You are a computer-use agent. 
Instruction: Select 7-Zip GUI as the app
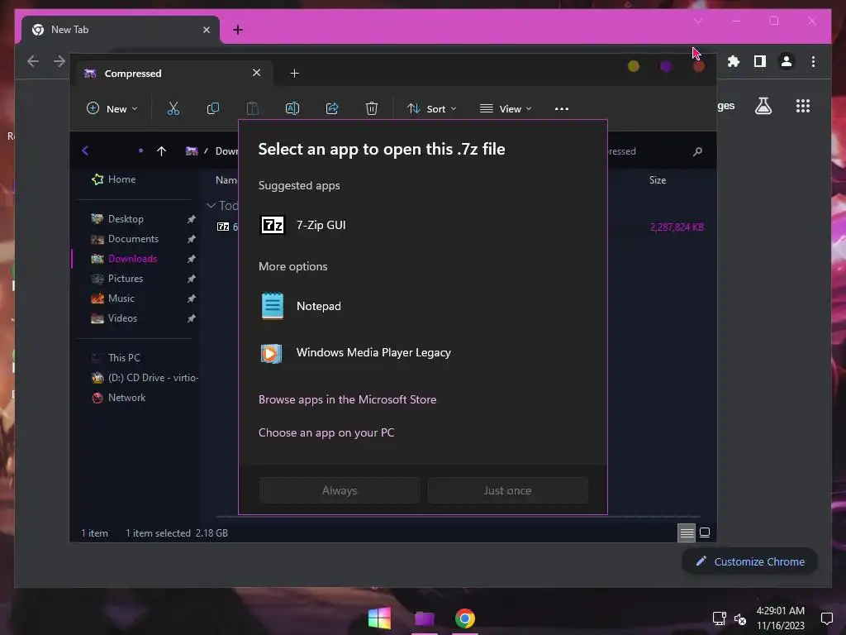(422, 225)
